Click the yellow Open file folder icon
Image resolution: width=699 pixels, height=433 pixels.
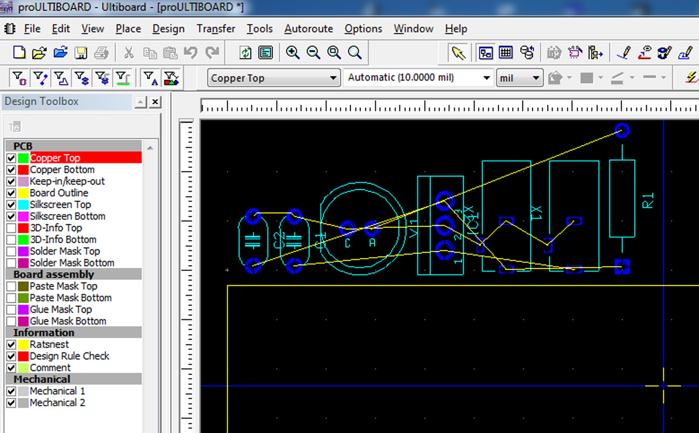click(x=39, y=52)
